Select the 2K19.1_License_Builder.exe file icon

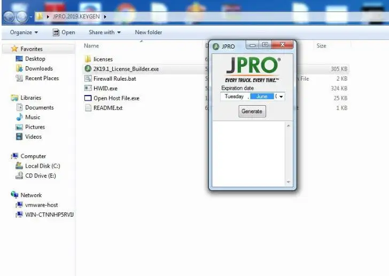click(88, 69)
